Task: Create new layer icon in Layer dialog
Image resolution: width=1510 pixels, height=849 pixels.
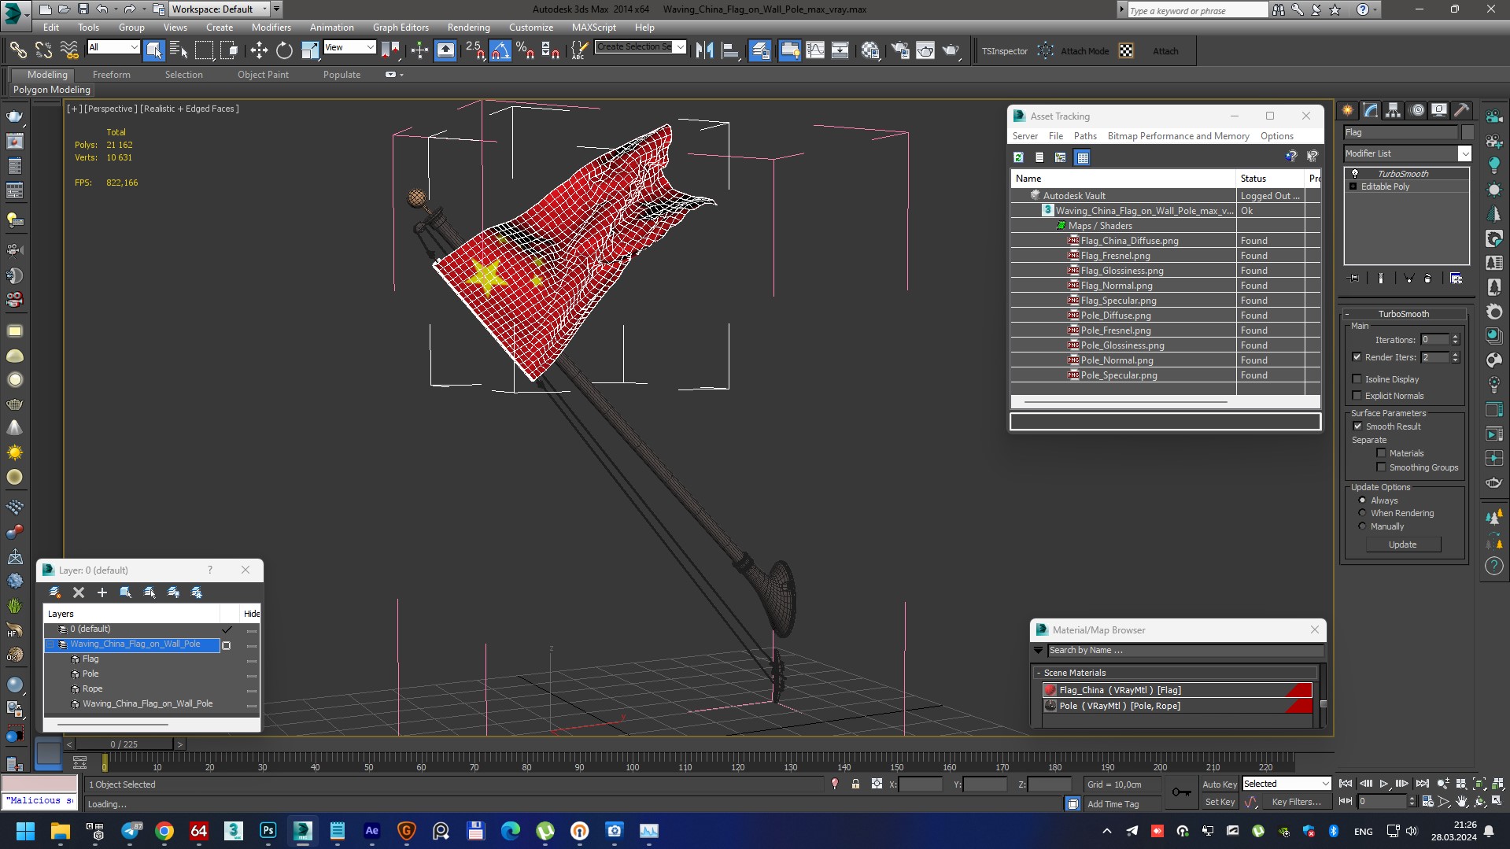Action: click(55, 592)
